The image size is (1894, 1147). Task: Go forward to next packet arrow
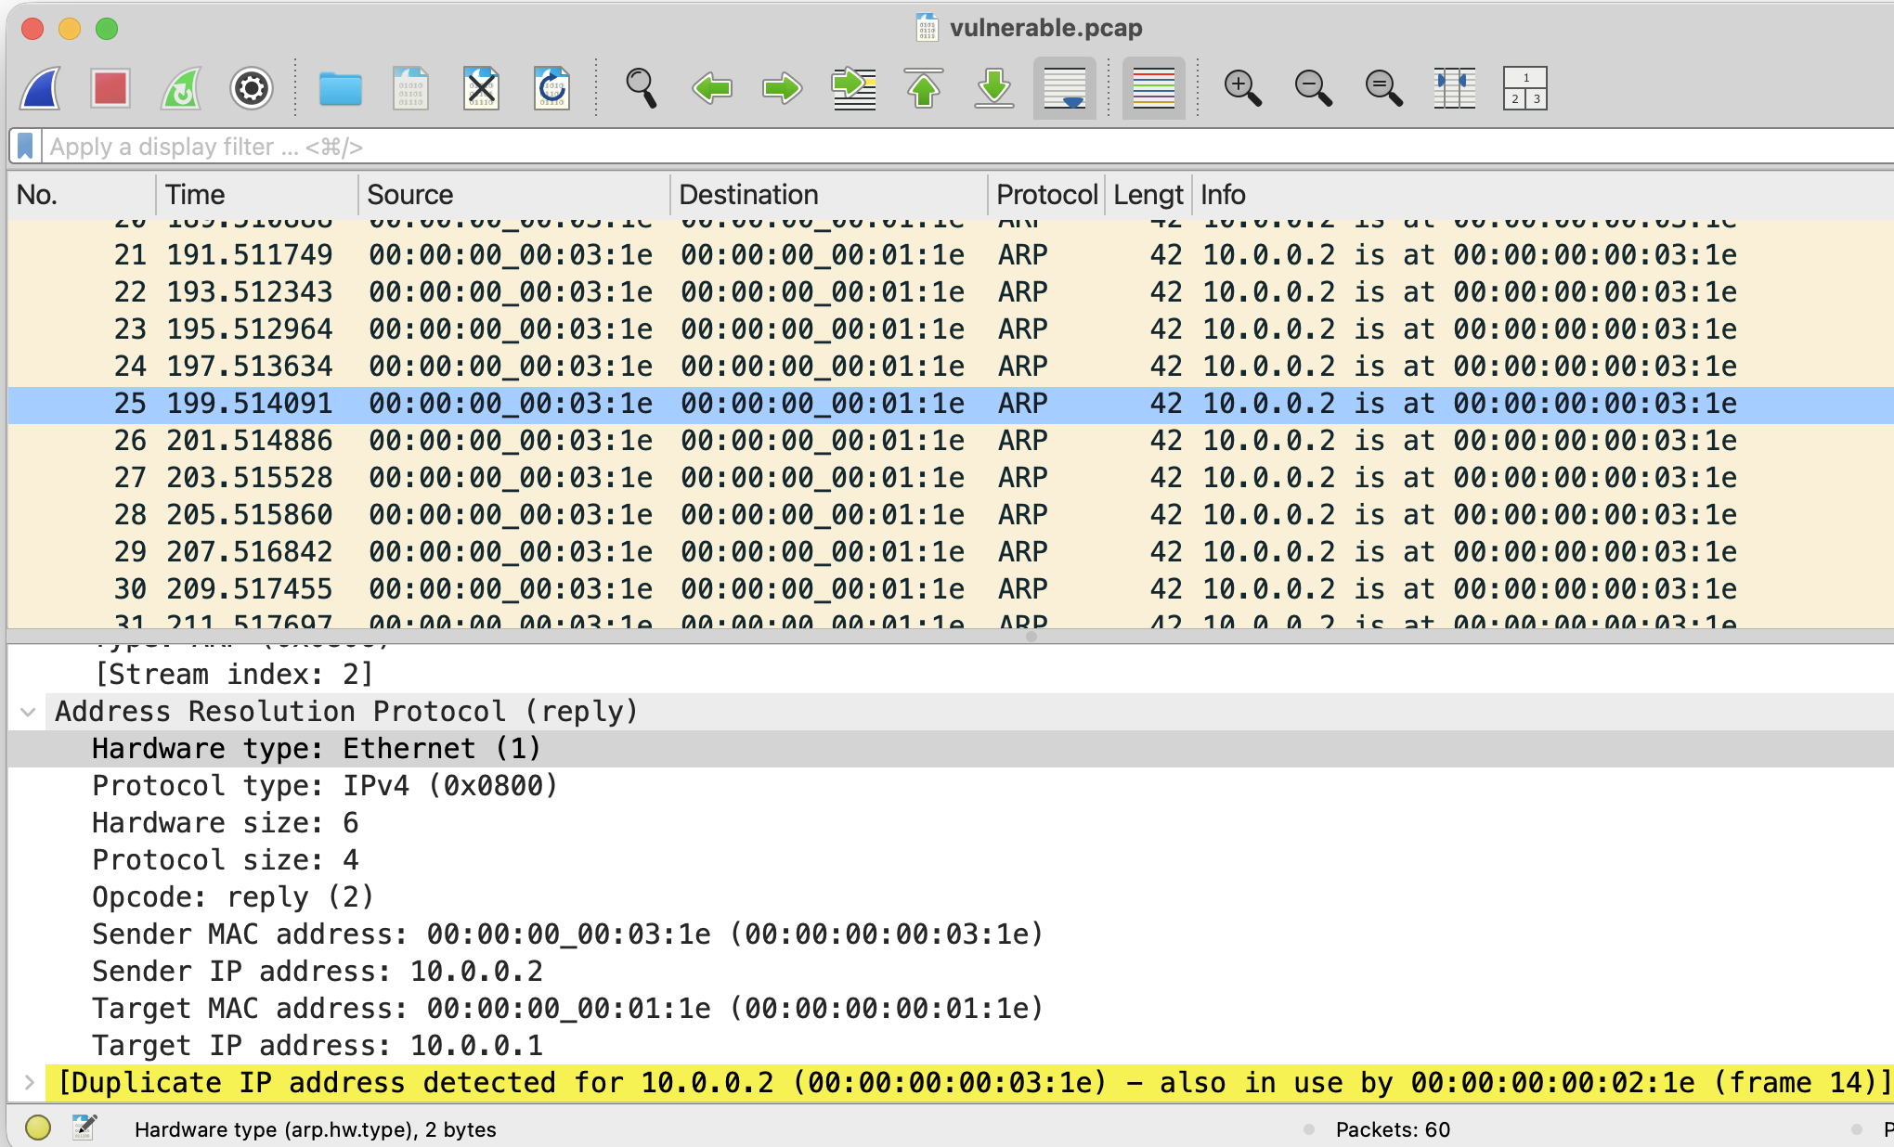782,88
